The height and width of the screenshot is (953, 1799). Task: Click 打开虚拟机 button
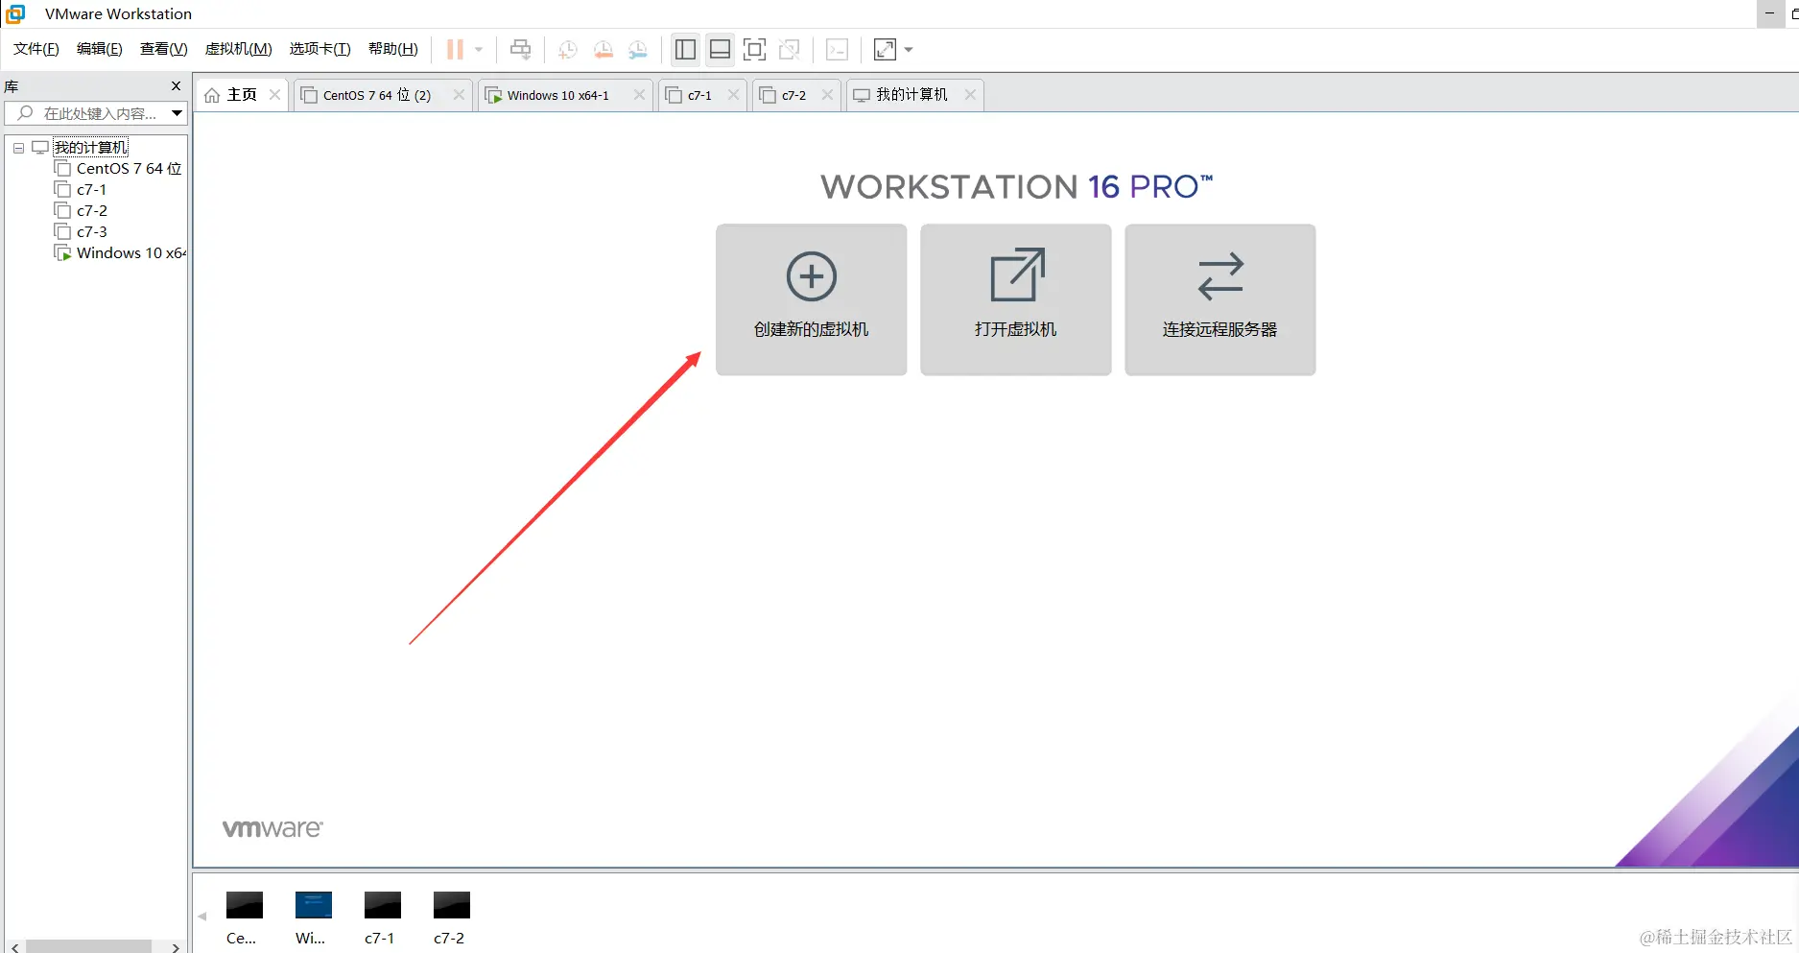pyautogui.click(x=1016, y=299)
